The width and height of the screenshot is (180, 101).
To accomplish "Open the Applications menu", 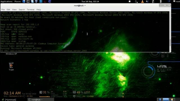I will 6,1.
